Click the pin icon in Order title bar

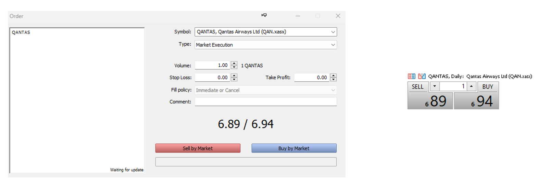tap(264, 15)
